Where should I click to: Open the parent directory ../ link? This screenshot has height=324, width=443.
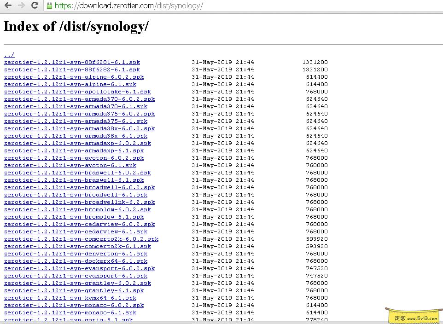9,55
